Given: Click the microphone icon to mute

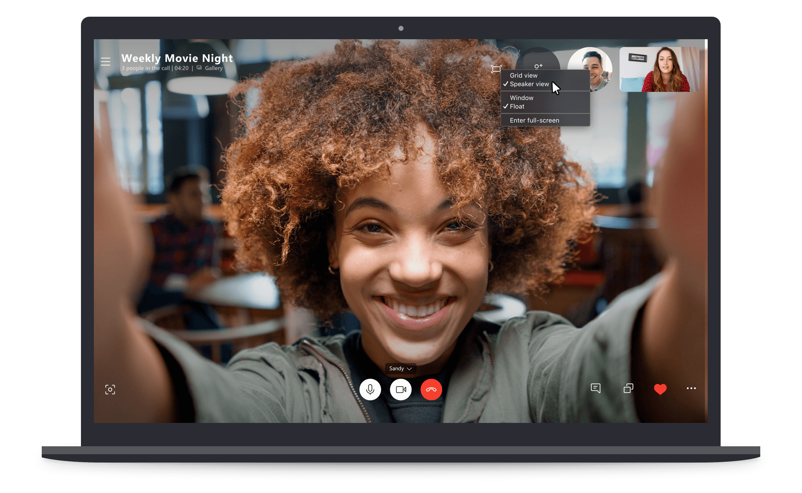Looking at the screenshot, I should tap(369, 390).
